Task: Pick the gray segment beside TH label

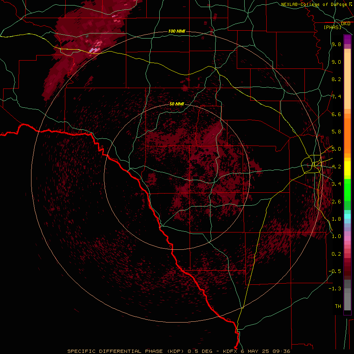Action: point(347,302)
